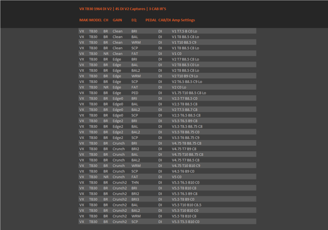
Task: Click the SCP EQ cell in Clean row
Action: tap(135, 48)
